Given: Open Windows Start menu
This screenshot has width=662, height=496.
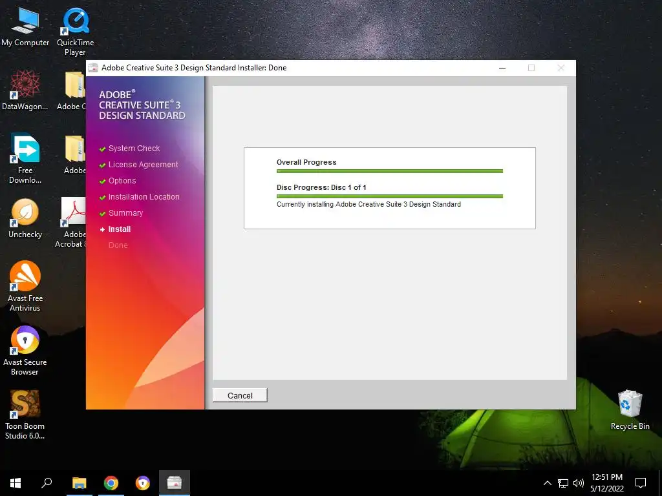Looking at the screenshot, I should pyautogui.click(x=16, y=483).
